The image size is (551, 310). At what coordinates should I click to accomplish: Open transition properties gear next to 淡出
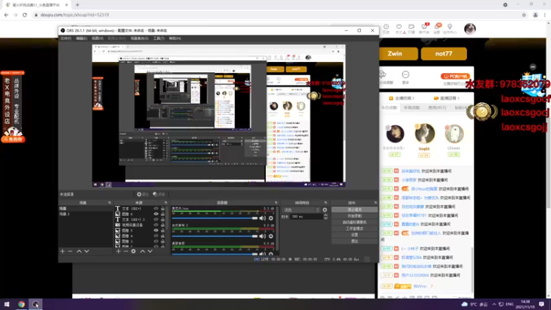[324, 210]
